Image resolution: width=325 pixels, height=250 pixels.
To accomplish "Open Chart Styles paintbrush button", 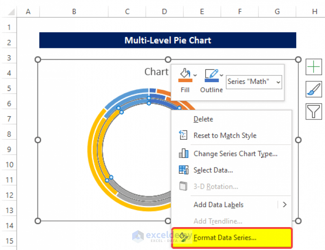I will tap(314, 89).
